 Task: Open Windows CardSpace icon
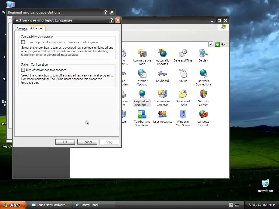pos(183,119)
